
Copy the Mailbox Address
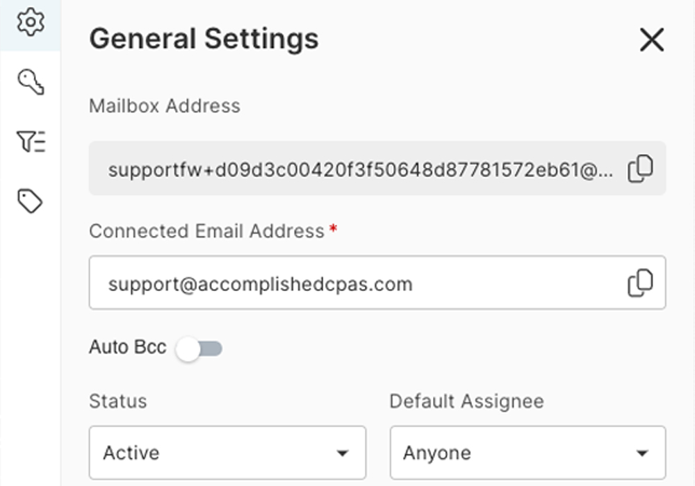coord(640,169)
